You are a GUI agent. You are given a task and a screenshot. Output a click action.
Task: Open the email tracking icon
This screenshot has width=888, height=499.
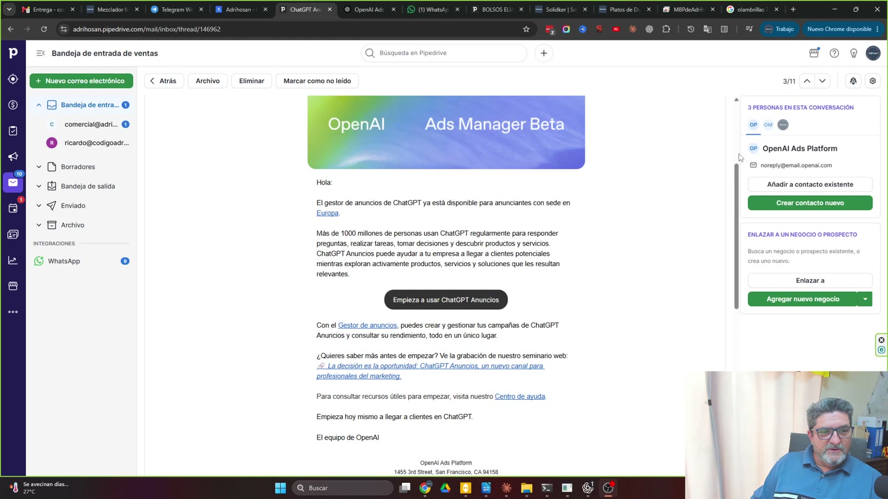[x=853, y=81]
